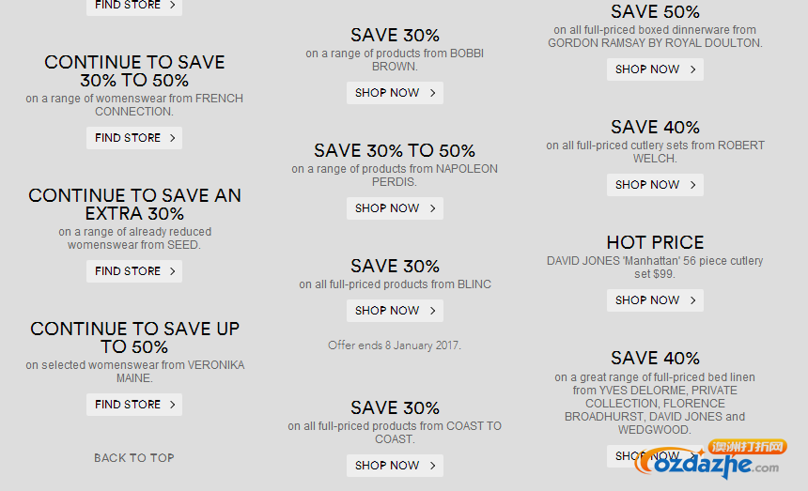Click the arrow icon on Robert Welch Shop Now
808x491 pixels.
(x=693, y=185)
